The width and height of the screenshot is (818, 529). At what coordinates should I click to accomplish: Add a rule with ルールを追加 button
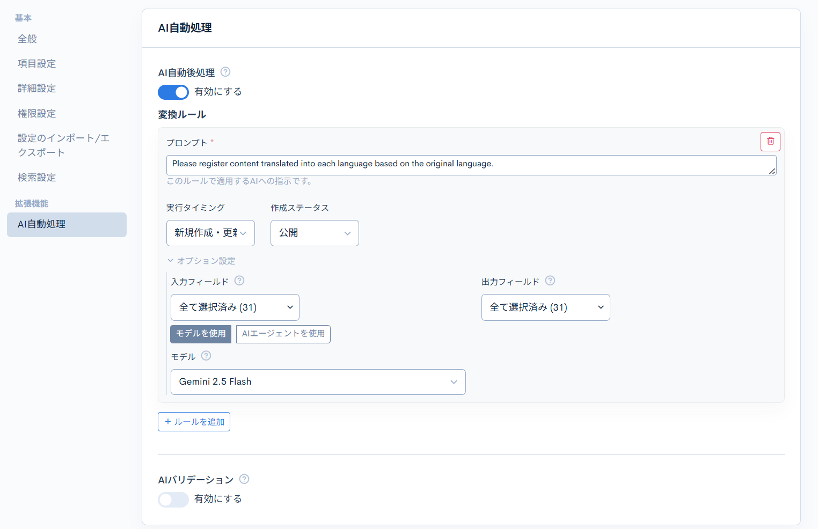(x=194, y=422)
